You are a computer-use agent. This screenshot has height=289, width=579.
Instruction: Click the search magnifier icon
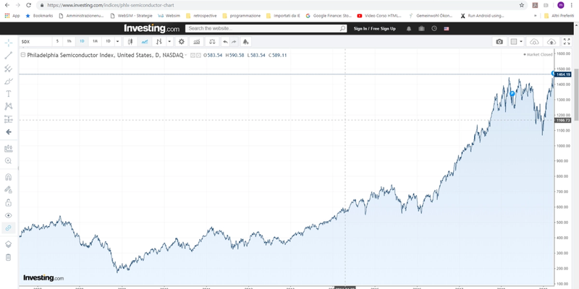pos(342,28)
